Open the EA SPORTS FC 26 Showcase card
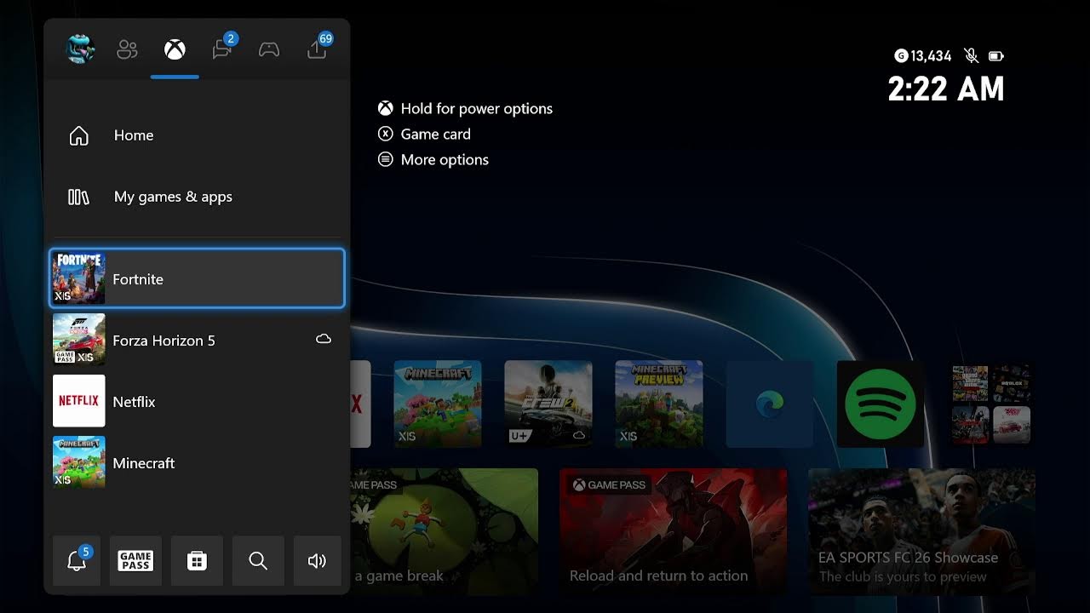1090x613 pixels. (922, 531)
